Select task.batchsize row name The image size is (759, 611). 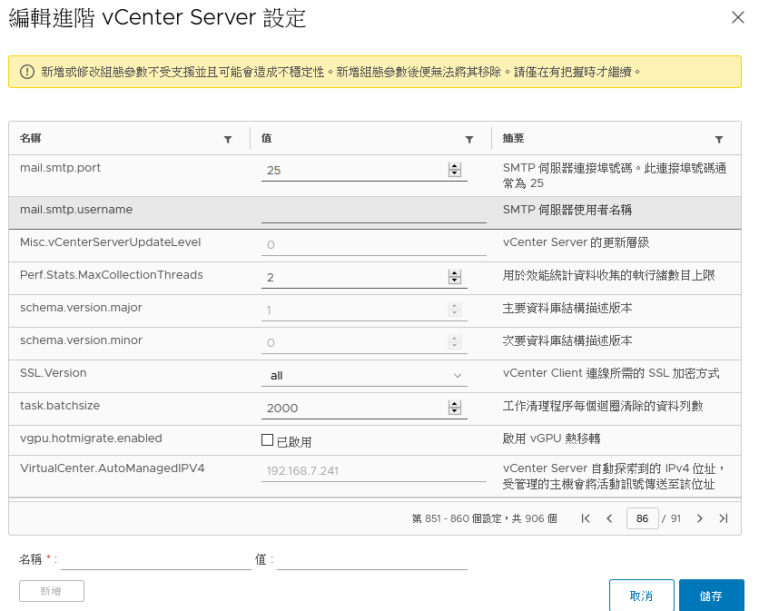coord(60,406)
